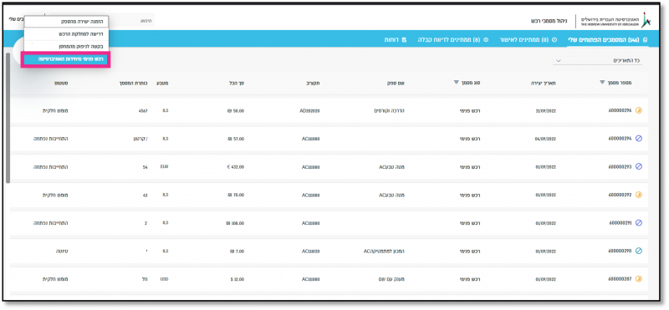Click orange status icon of document 600000292

[x=639, y=195]
